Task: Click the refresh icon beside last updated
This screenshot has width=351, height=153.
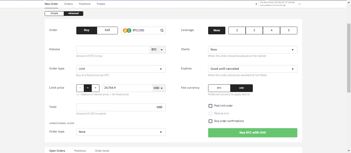Action: [299, 4]
